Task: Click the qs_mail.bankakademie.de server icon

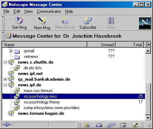Action: (11, 79)
